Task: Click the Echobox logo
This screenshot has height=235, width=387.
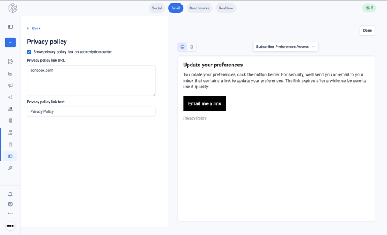Action: coord(13,8)
